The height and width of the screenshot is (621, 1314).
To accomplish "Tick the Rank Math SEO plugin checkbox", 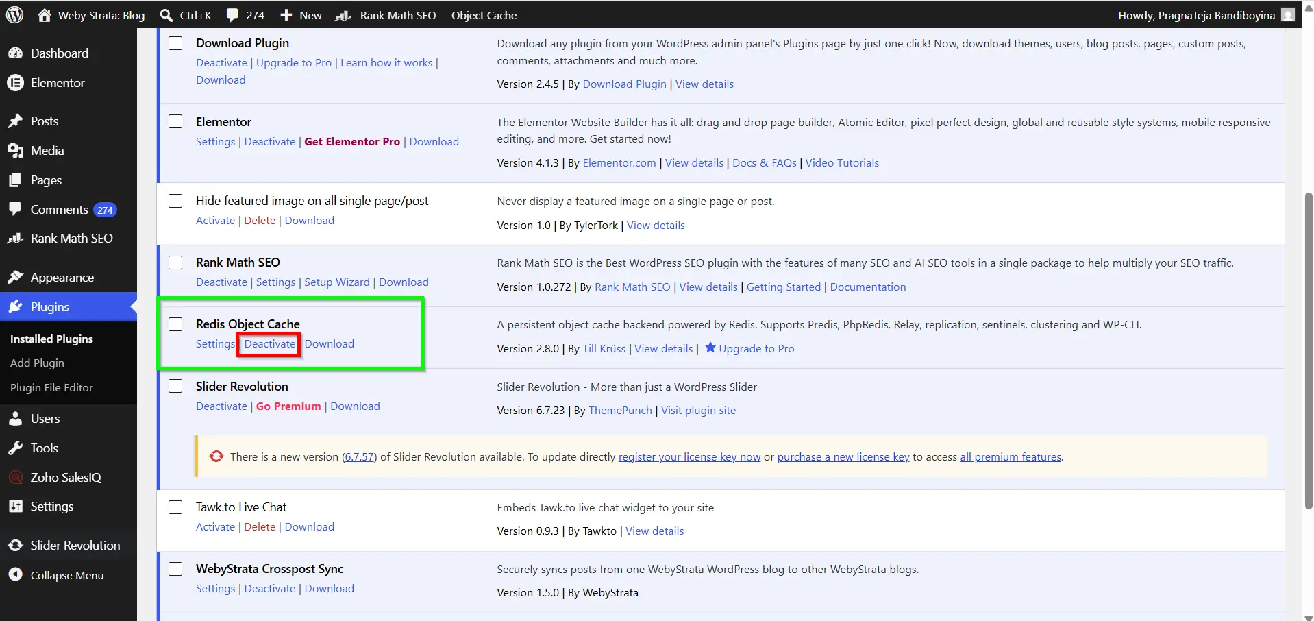I will click(x=176, y=263).
